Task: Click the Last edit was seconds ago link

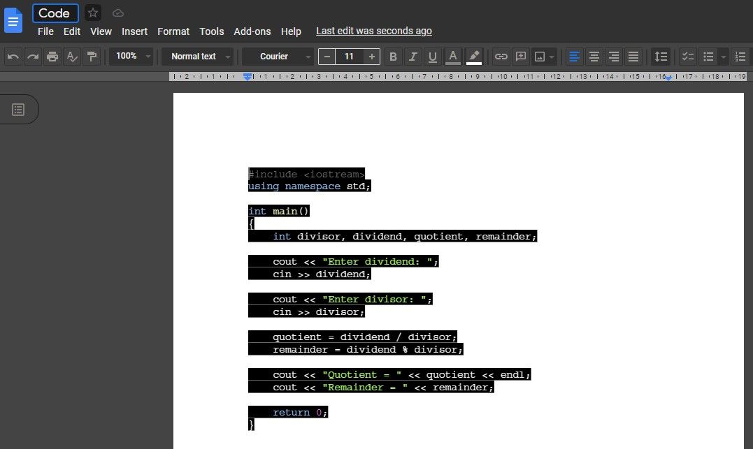Action: coord(374,31)
